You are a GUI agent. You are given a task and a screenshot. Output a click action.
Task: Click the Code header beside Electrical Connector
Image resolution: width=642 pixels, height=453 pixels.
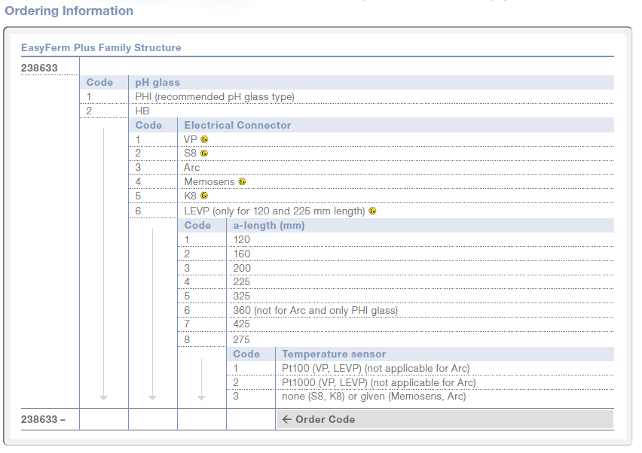click(x=148, y=126)
